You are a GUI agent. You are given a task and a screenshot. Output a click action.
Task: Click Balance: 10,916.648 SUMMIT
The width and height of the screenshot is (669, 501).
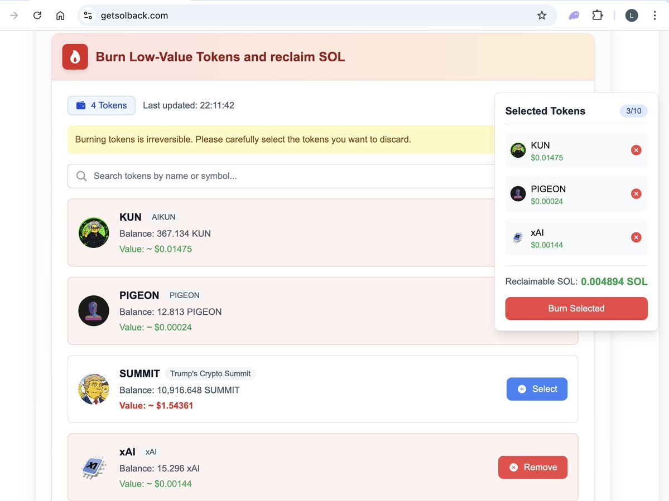tap(180, 390)
